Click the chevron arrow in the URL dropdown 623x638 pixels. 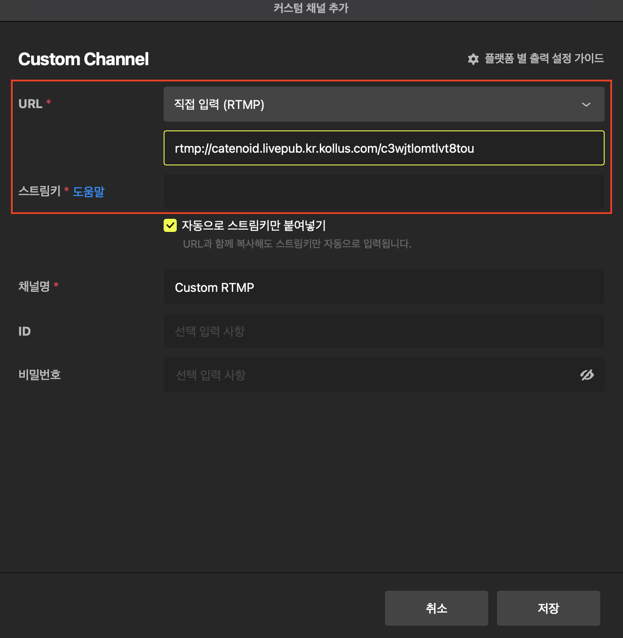(586, 105)
